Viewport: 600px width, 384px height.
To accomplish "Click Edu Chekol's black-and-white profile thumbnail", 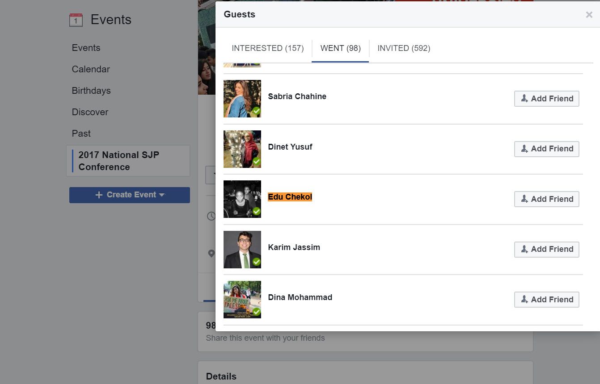I will (x=242, y=199).
